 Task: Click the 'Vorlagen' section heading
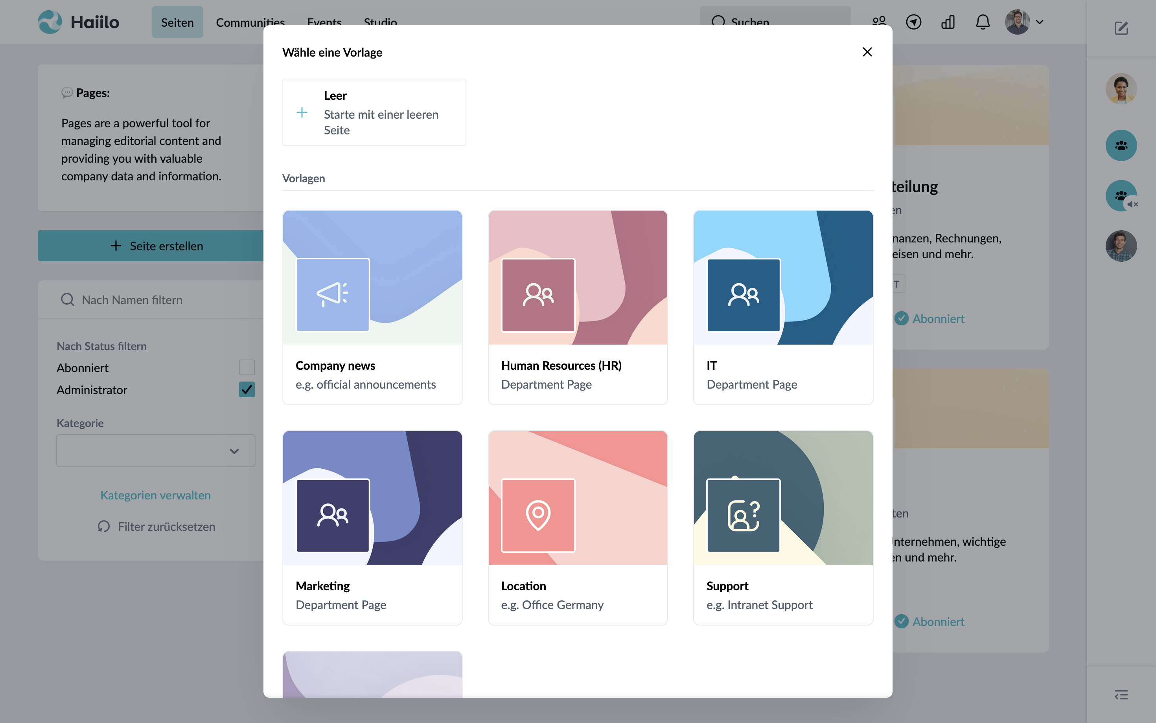(304, 178)
